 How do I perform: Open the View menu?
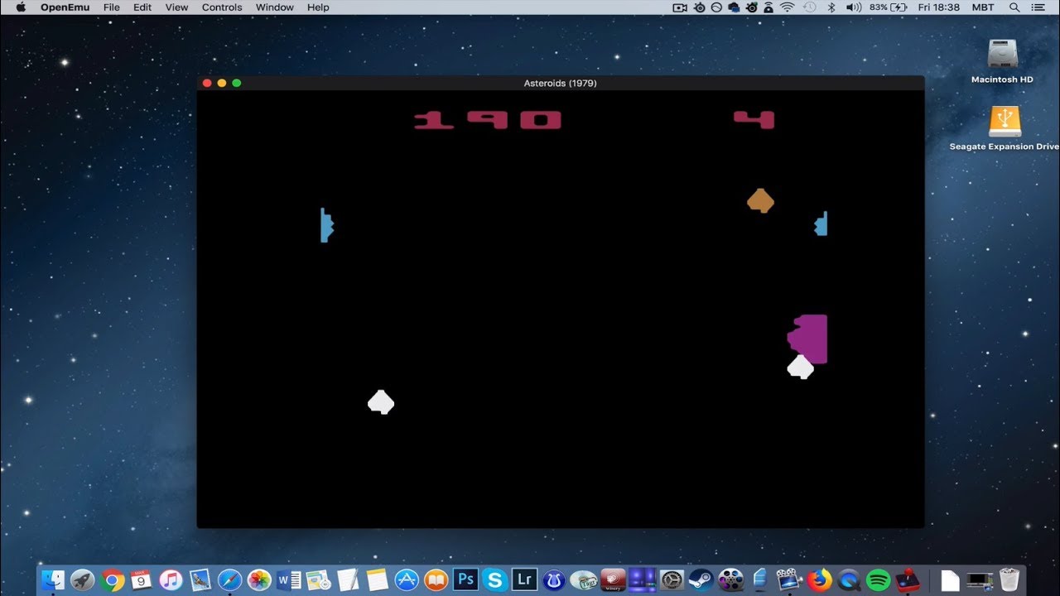point(176,7)
